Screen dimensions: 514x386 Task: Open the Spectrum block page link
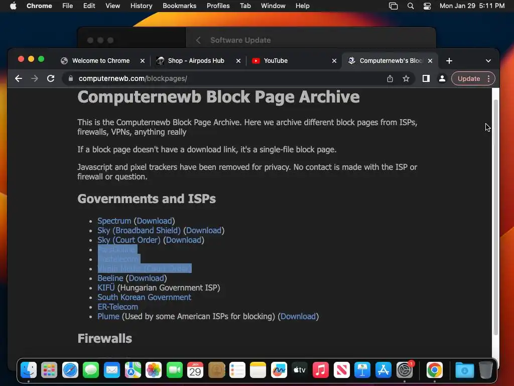[x=114, y=221]
